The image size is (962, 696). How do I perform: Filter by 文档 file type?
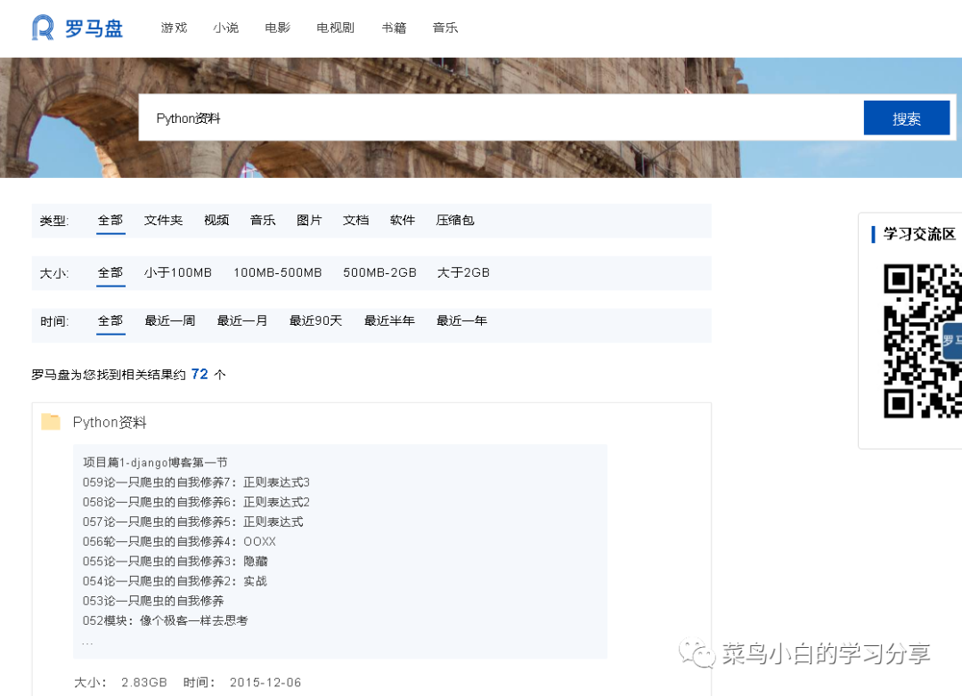355,220
